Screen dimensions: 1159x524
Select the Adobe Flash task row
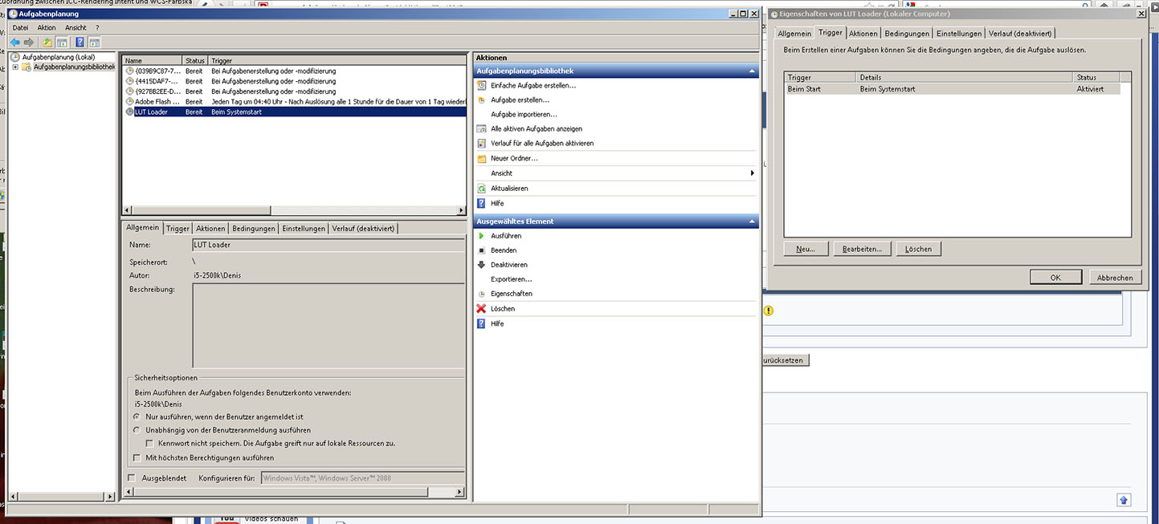[157, 102]
